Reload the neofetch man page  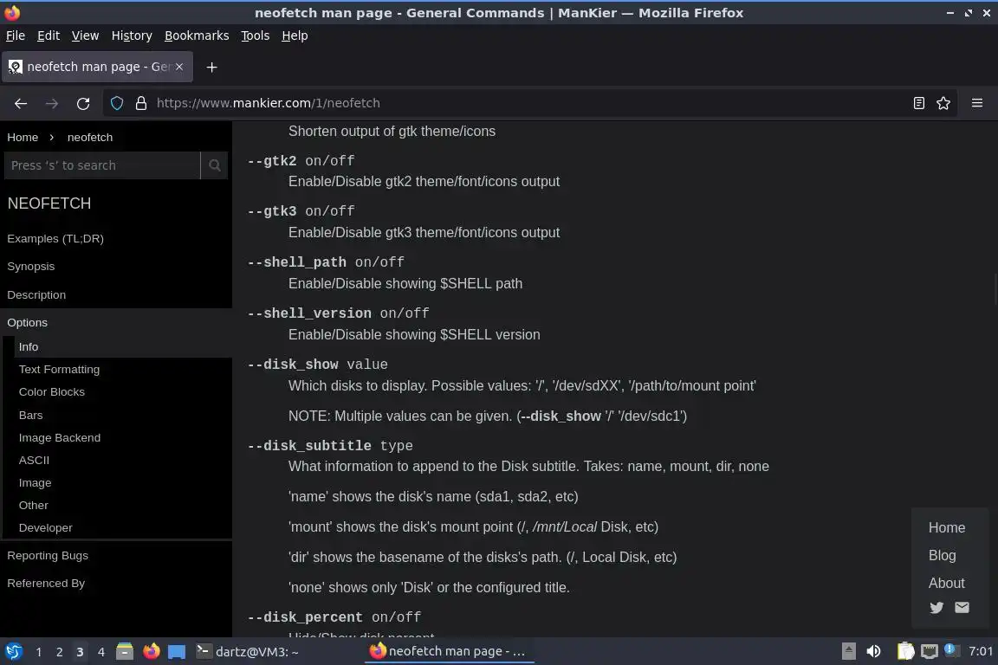[x=83, y=103]
